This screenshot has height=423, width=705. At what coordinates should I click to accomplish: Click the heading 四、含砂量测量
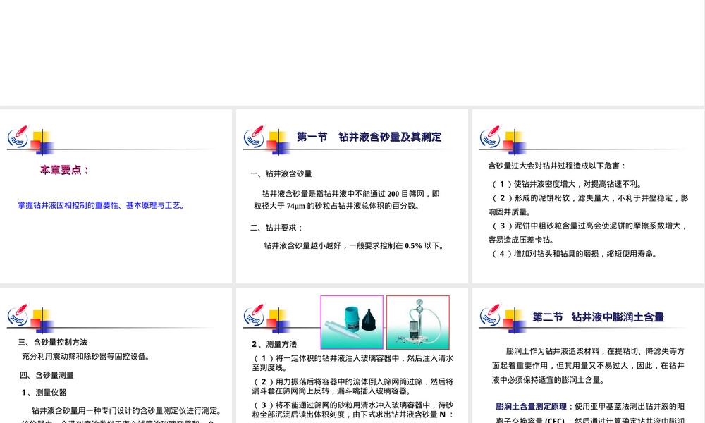click(47, 375)
